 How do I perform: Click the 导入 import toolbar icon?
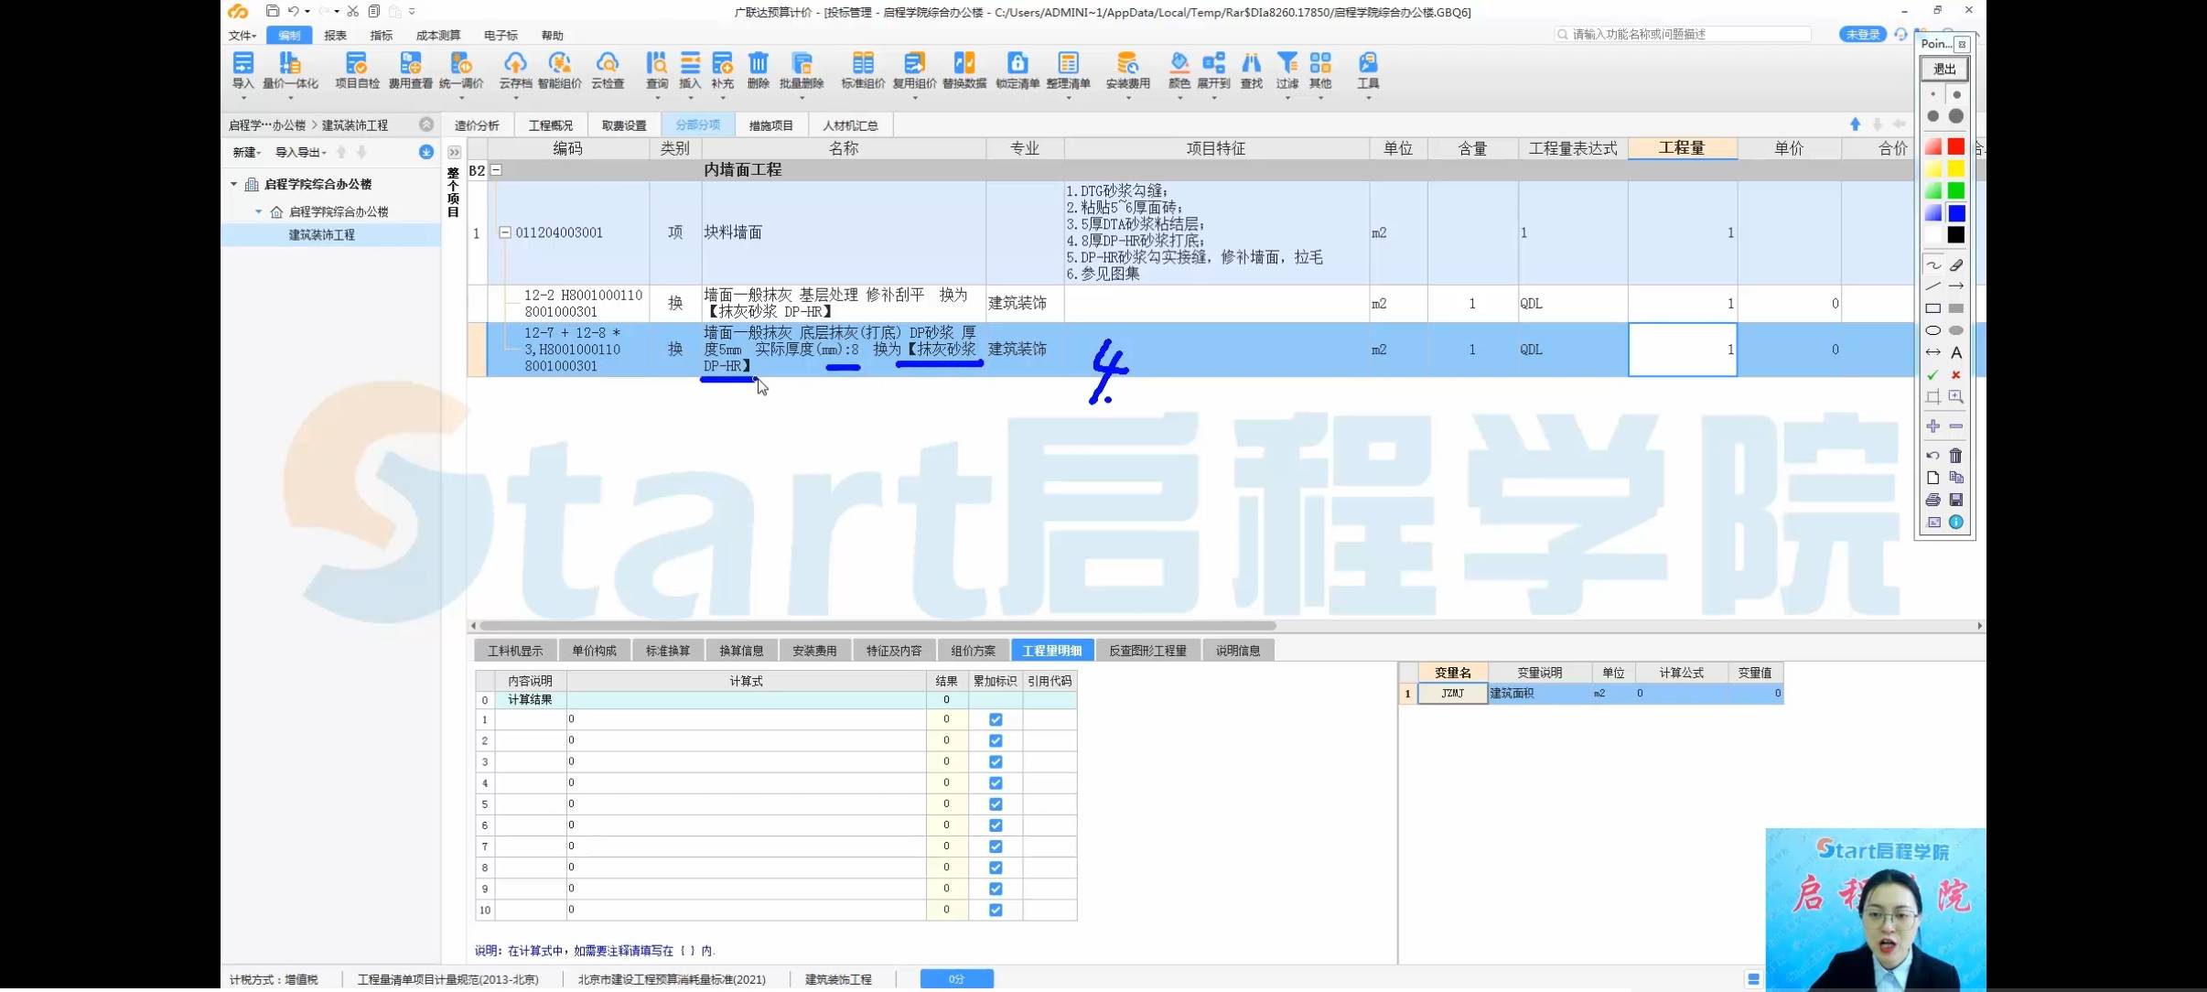(x=242, y=70)
